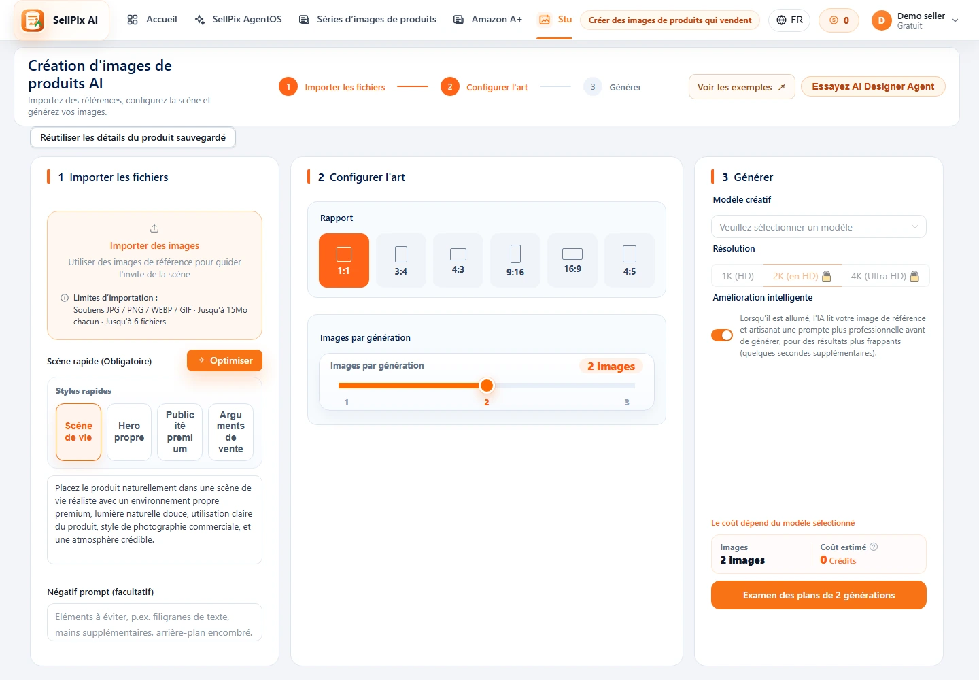Screen dimensions: 979x680
Task: Click the slider tick labeled 3
Action: tap(627, 403)
